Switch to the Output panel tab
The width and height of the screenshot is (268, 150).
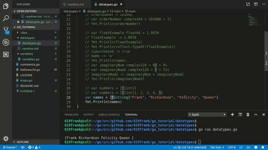[x=88, y=115]
